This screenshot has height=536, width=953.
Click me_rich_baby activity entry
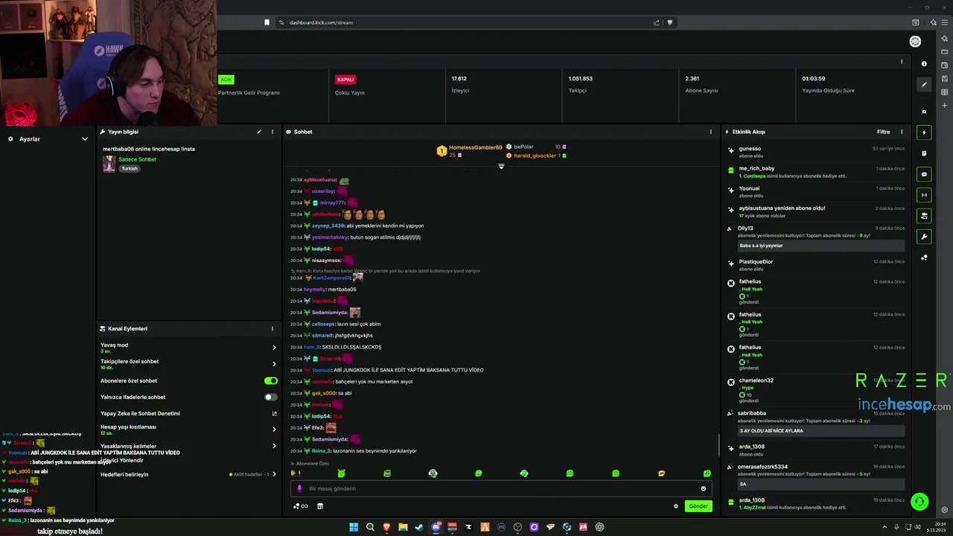[x=815, y=172]
